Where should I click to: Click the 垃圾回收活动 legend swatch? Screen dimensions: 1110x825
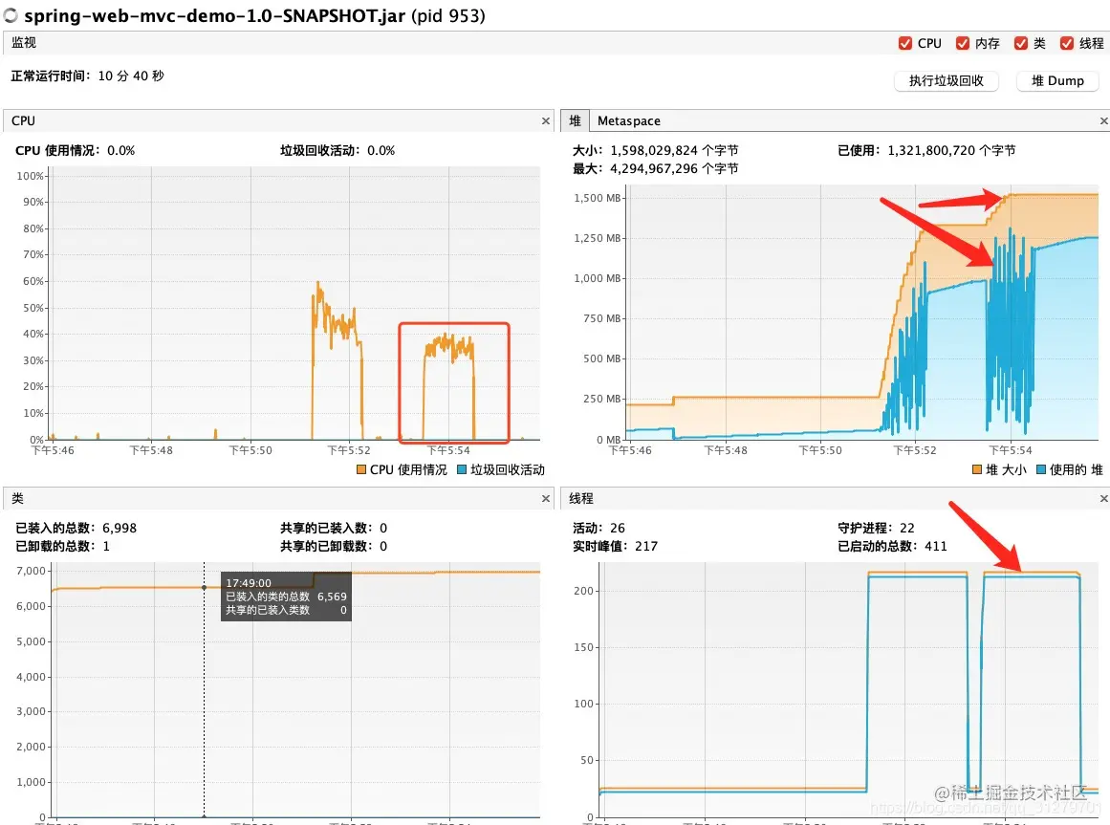pyautogui.click(x=463, y=469)
